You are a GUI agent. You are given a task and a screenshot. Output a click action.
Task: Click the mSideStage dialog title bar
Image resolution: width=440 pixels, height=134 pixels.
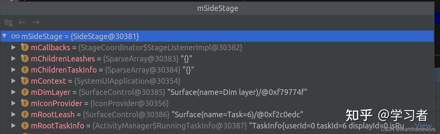click(217, 8)
